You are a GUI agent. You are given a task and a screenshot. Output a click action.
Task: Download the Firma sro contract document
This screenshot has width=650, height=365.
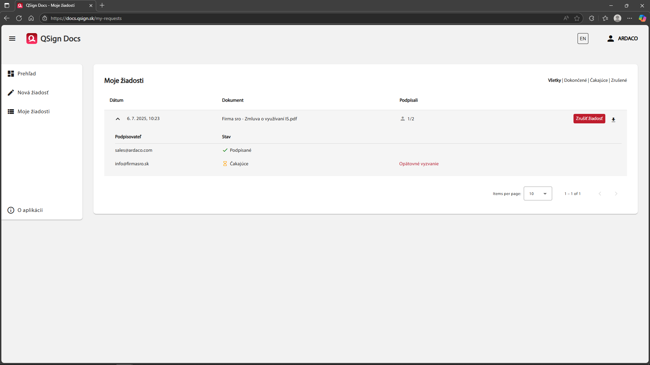613,119
